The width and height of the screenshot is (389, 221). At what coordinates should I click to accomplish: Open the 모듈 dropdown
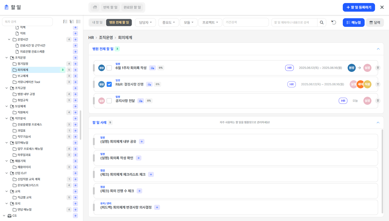pos(189,23)
